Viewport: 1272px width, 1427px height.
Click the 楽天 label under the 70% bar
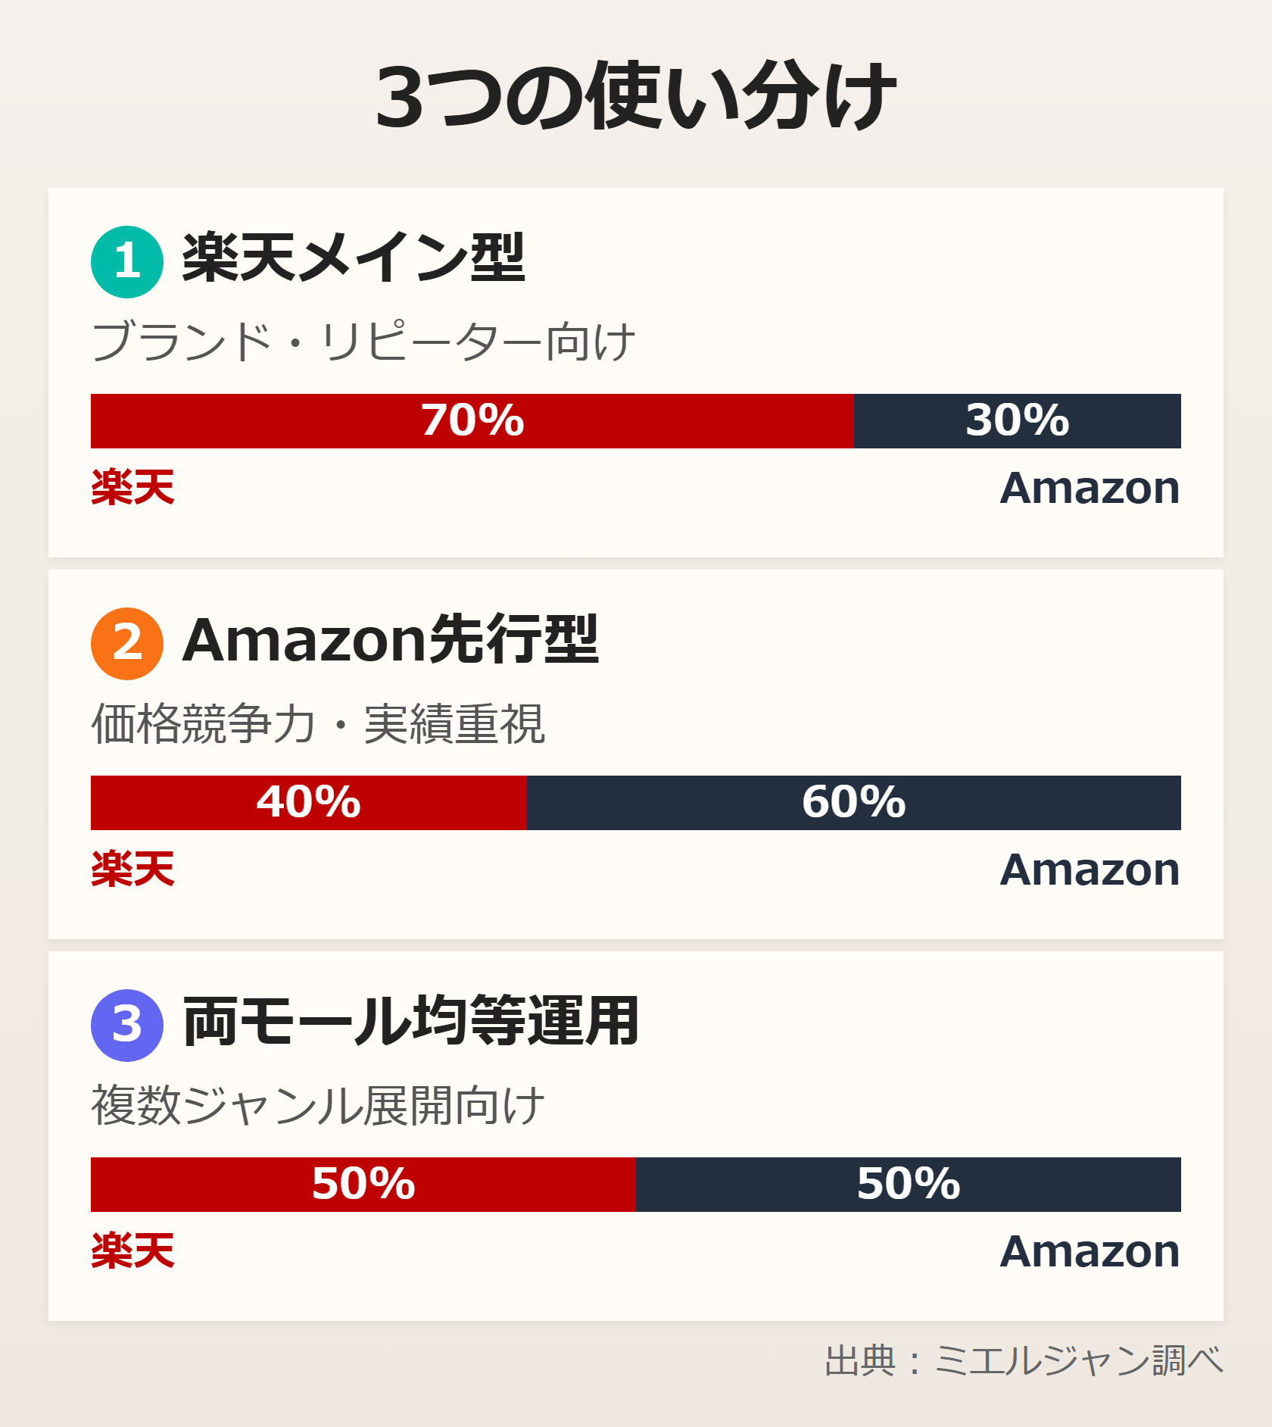133,488
